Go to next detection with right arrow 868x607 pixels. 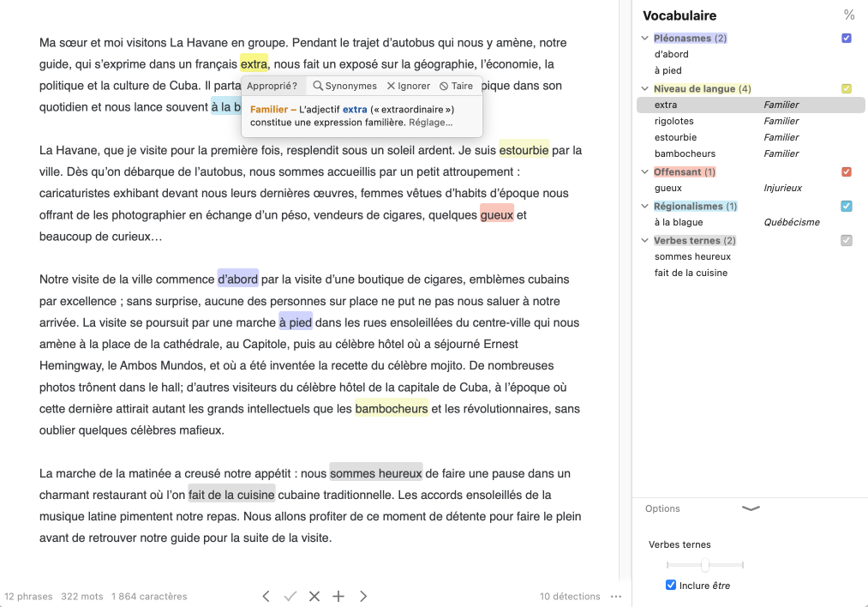coord(363,596)
